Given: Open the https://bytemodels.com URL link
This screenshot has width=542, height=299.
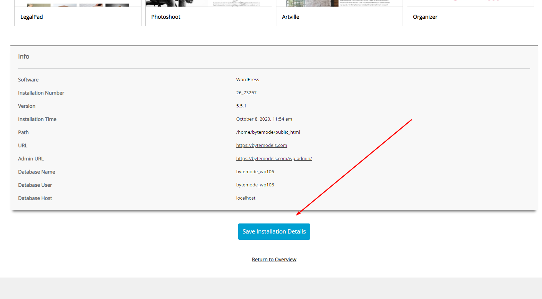Looking at the screenshot, I should click(x=261, y=145).
